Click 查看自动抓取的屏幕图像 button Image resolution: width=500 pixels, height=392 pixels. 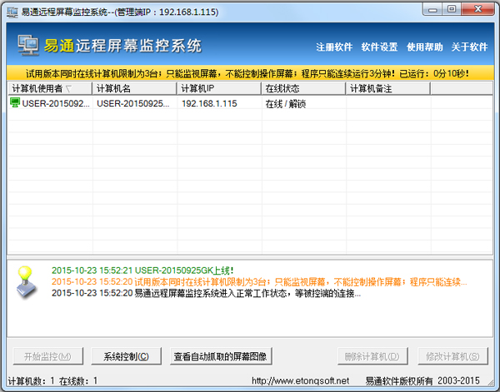click(x=221, y=357)
